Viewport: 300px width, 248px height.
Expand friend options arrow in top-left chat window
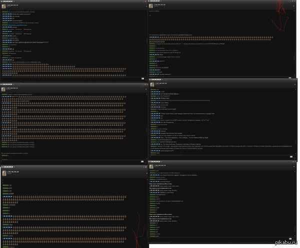[x=146, y=6]
